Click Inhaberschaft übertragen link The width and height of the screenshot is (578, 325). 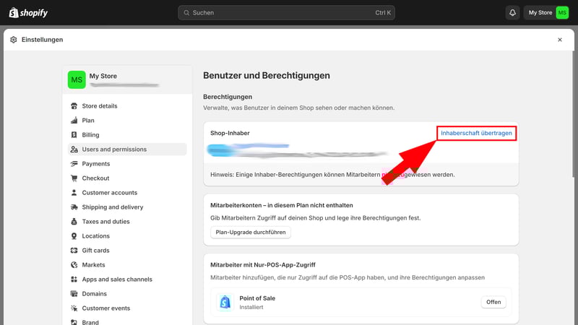click(x=476, y=134)
